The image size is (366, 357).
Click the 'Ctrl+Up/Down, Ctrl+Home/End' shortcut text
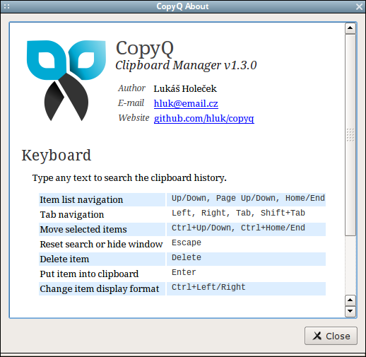point(238,228)
